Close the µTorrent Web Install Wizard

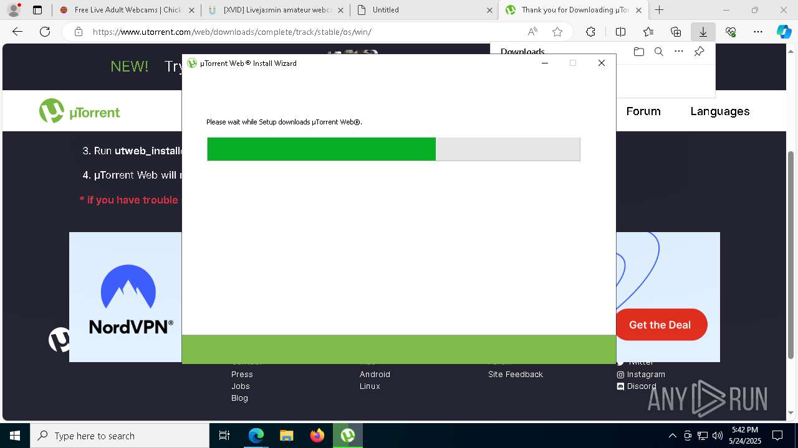[602, 63]
